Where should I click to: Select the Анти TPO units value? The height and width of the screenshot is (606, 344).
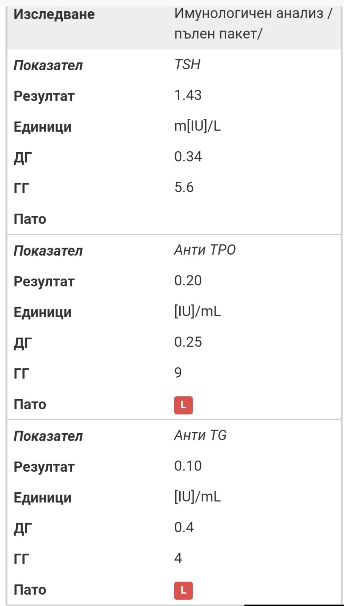pyautogui.click(x=197, y=312)
